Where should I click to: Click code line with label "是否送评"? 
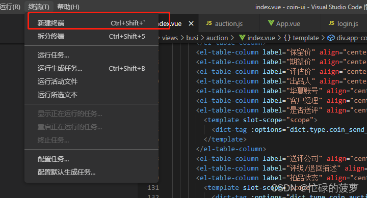pyautogui.click(x=281, y=110)
